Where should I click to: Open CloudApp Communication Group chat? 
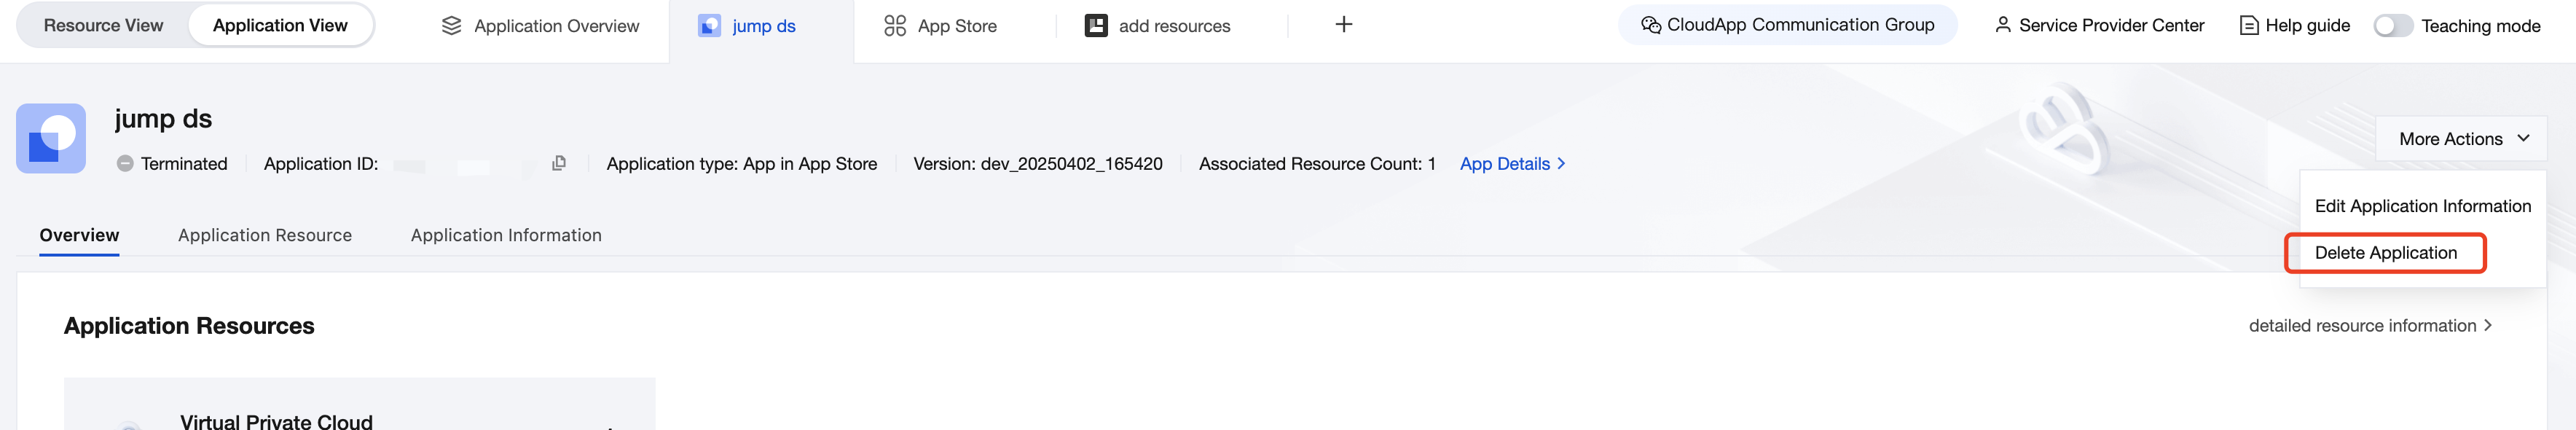point(1787,25)
